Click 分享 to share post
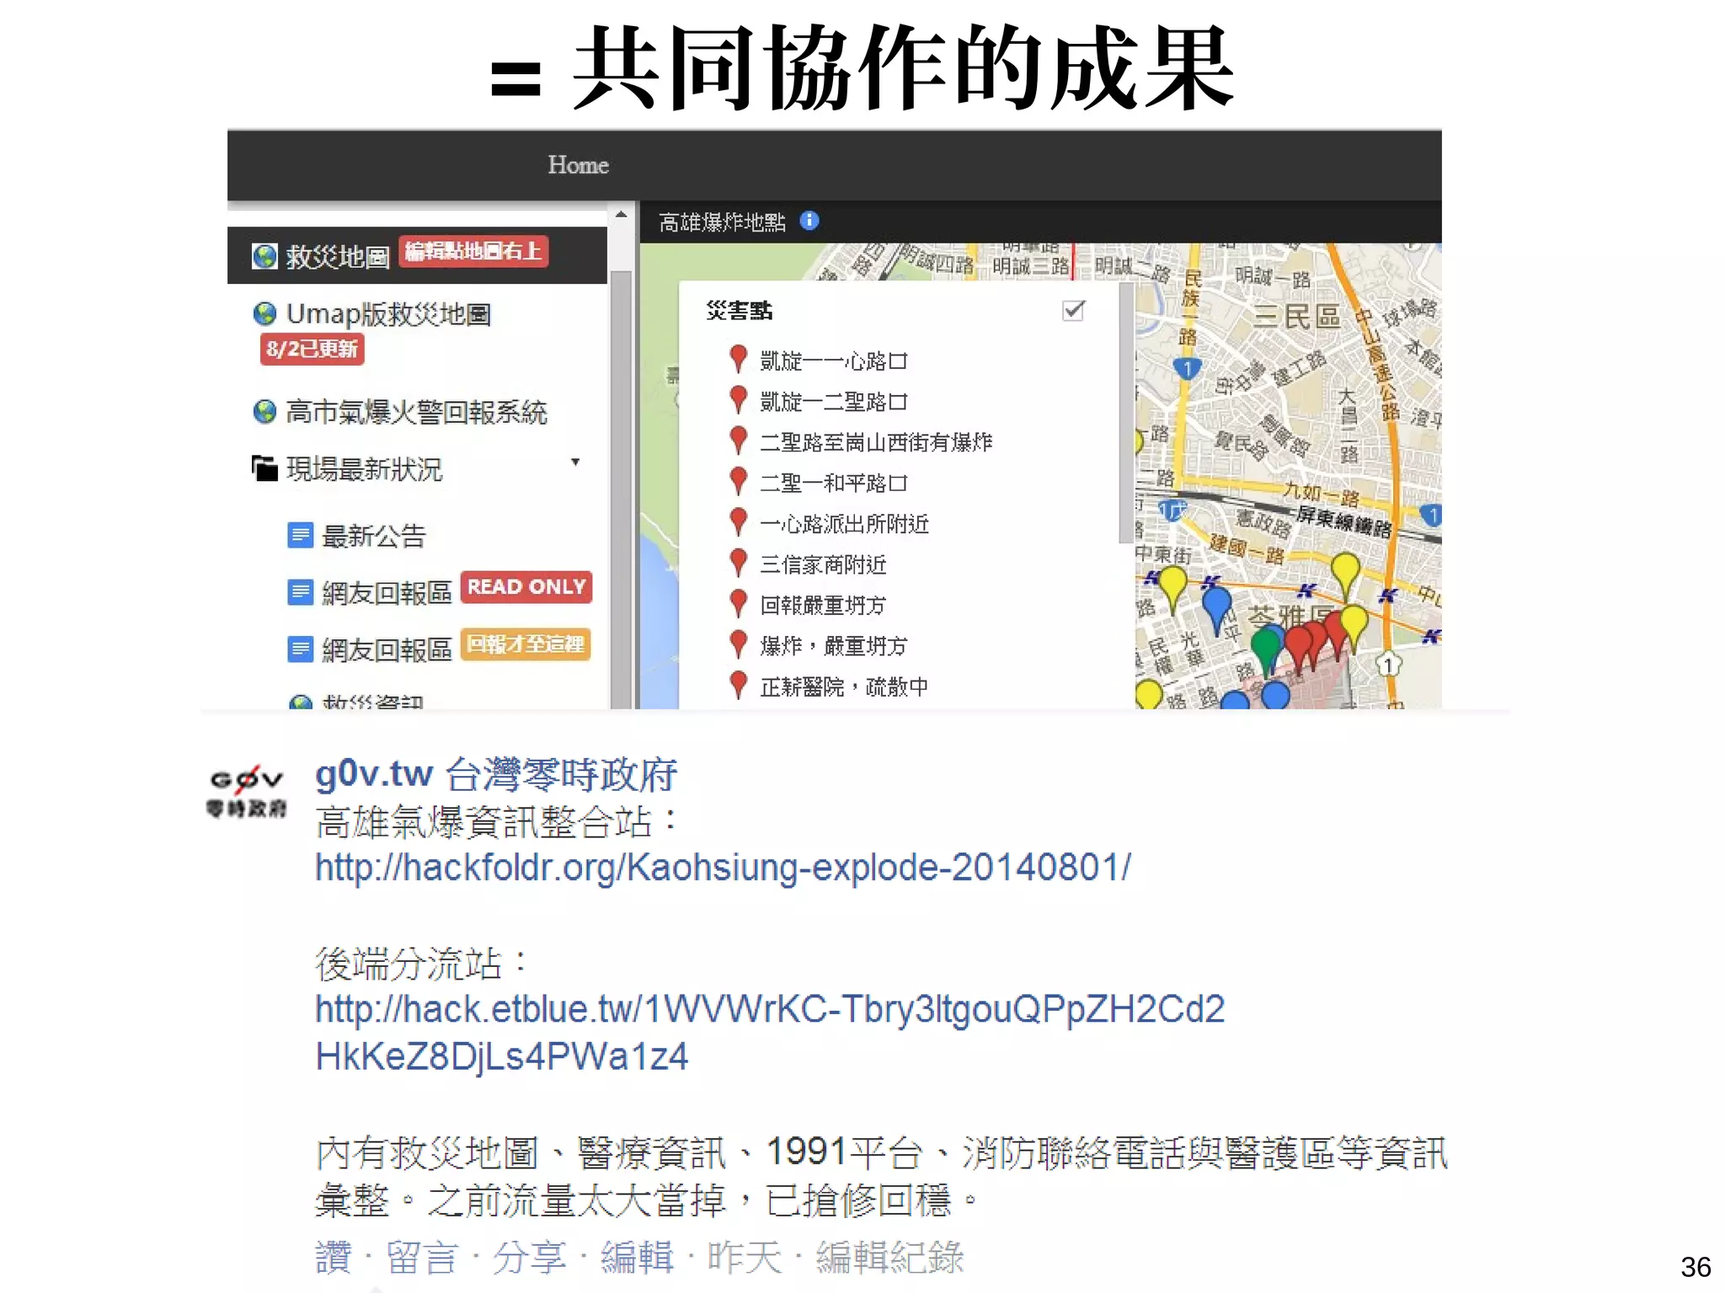 pos(529,1258)
